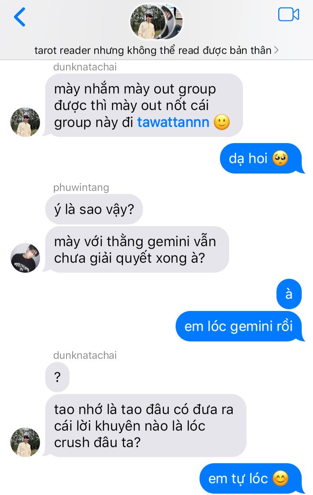Tap the phuwintang sender name label
The width and height of the screenshot is (313, 495).
click(x=81, y=187)
